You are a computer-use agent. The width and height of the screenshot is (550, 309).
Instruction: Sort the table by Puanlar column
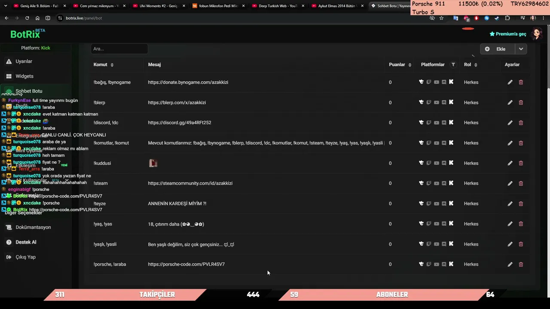point(409,65)
